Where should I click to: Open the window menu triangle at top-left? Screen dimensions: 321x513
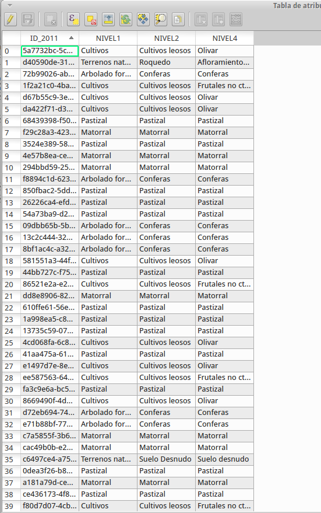tap(10, 6)
